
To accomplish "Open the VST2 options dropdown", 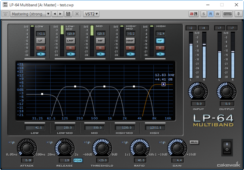I will (91, 14).
